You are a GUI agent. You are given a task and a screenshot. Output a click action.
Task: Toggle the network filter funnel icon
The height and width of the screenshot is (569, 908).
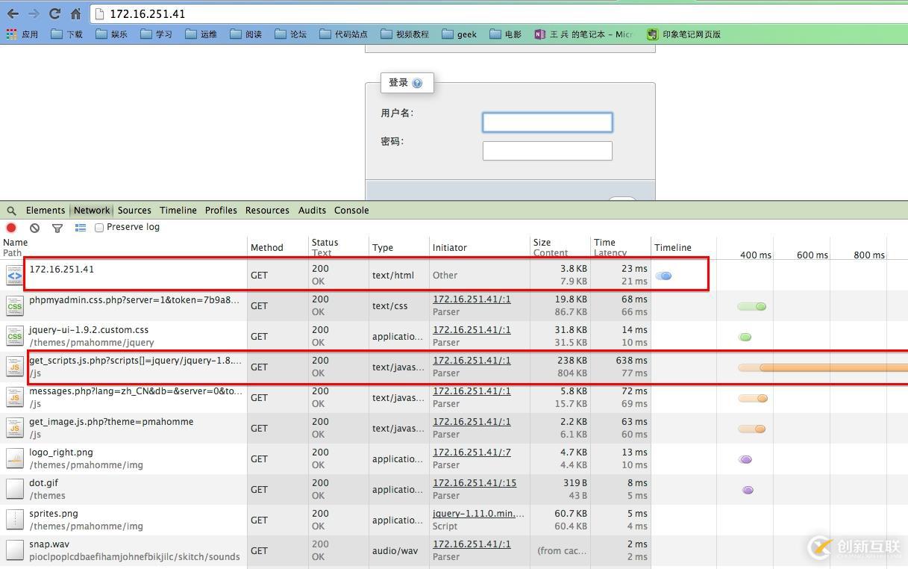click(x=57, y=228)
